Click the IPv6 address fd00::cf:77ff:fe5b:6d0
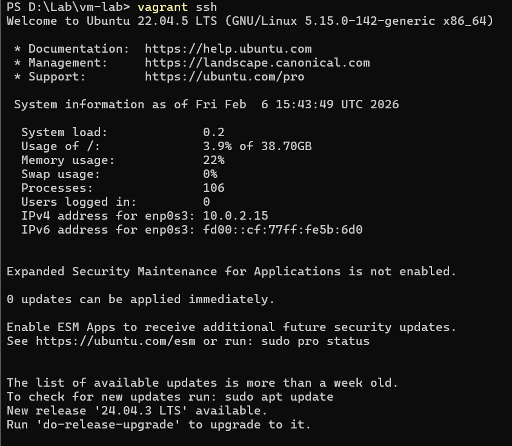Screen dimensions: 512x446 [x=282, y=230]
